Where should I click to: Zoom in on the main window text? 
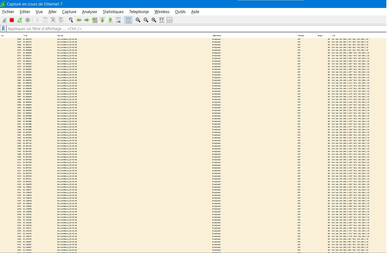pyautogui.click(x=138, y=20)
